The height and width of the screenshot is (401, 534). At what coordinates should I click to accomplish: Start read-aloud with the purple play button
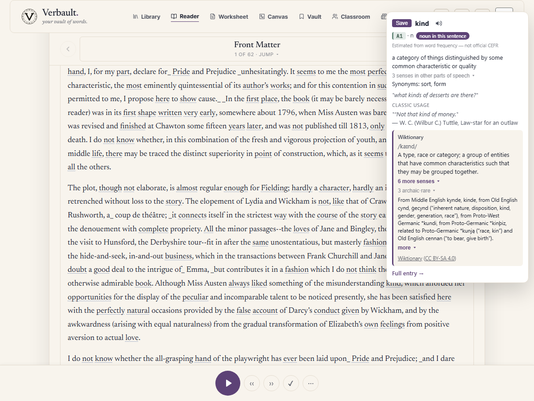[x=228, y=383]
